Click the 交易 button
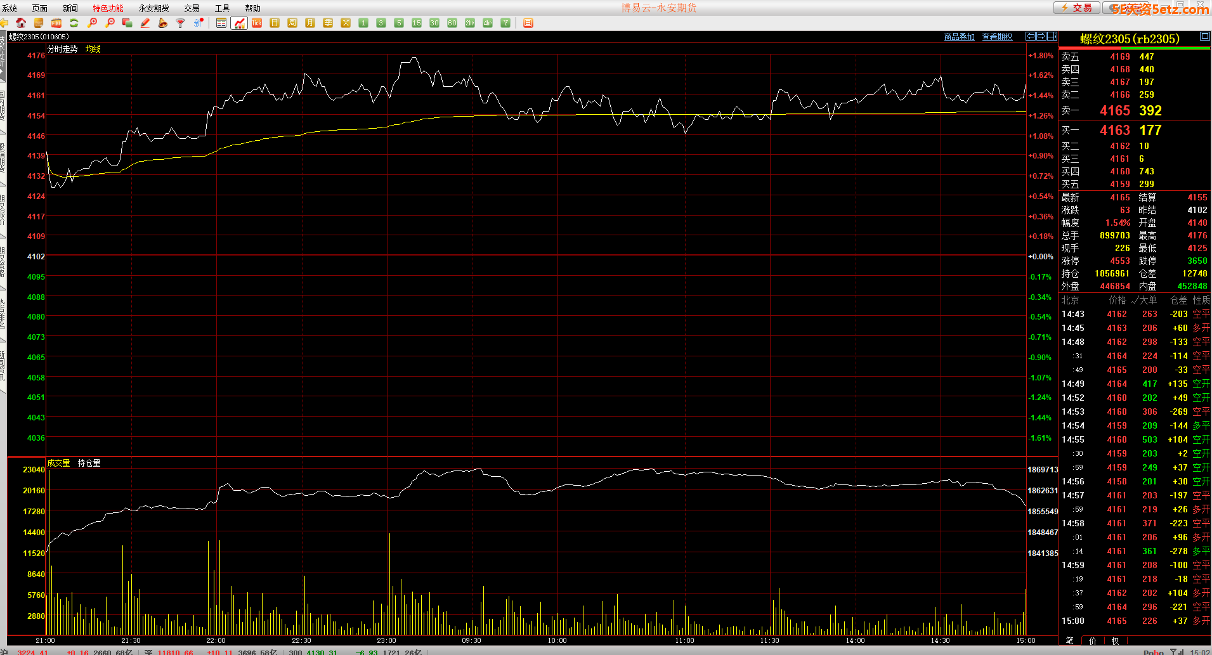Viewport: 1212px width, 655px height. pos(1076,8)
